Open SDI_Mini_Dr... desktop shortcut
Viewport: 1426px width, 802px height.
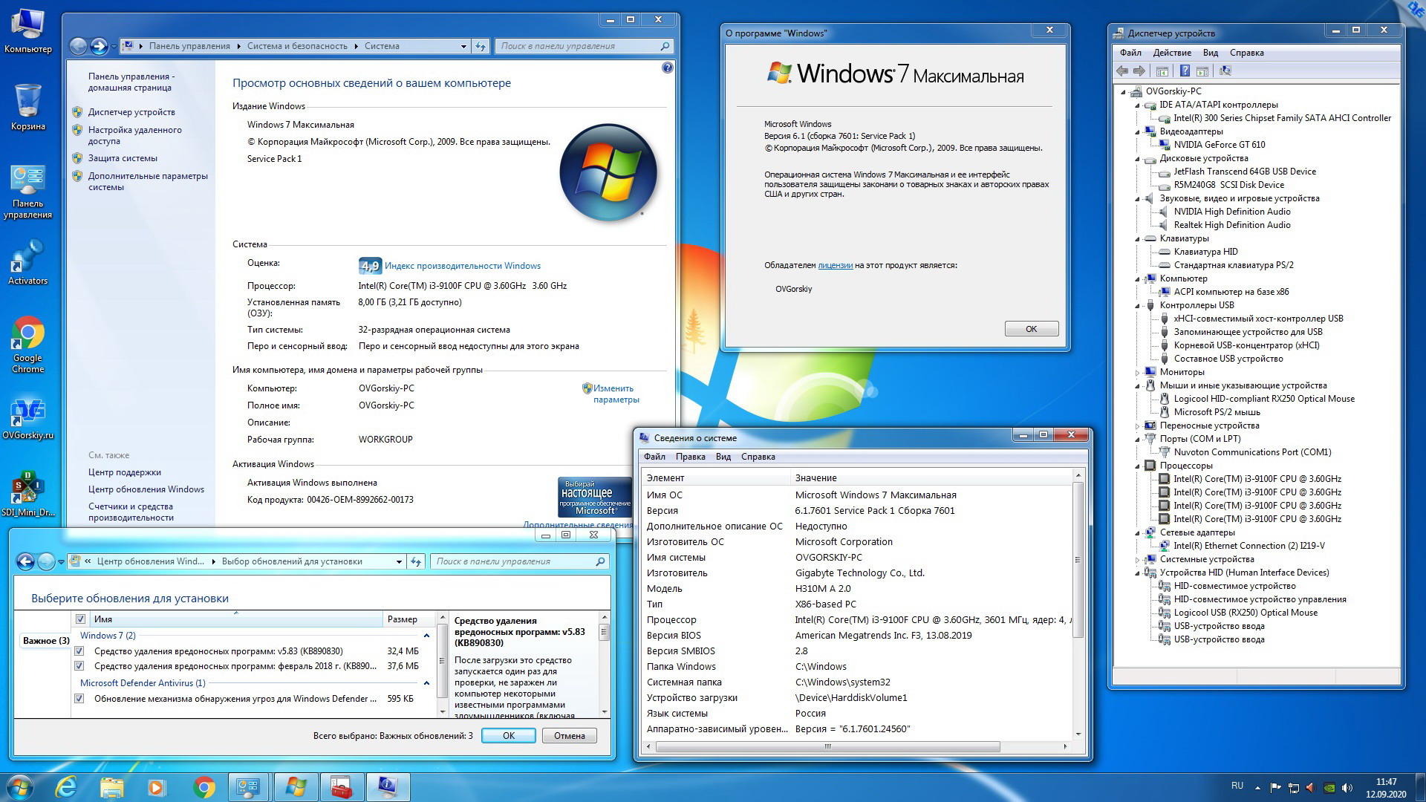coord(28,494)
